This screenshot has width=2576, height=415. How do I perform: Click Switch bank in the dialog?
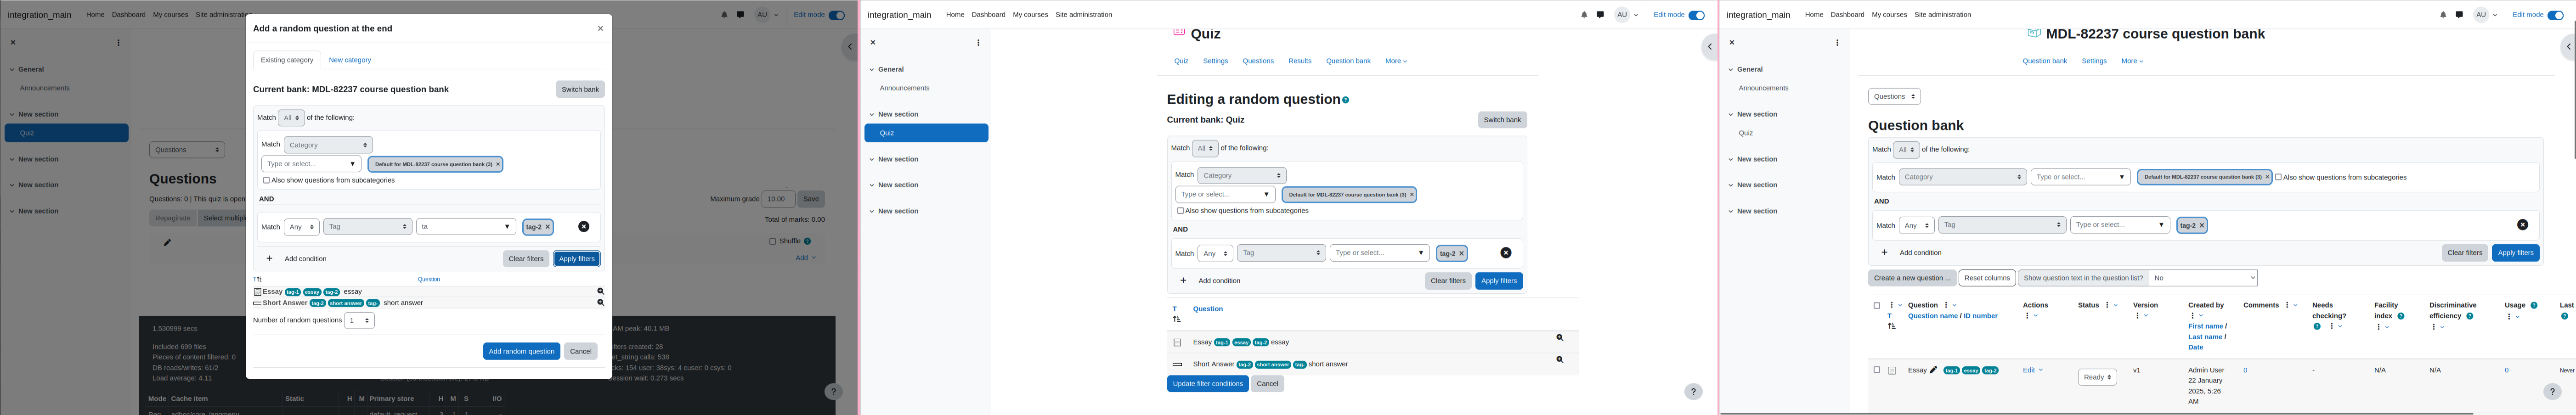coord(580,89)
